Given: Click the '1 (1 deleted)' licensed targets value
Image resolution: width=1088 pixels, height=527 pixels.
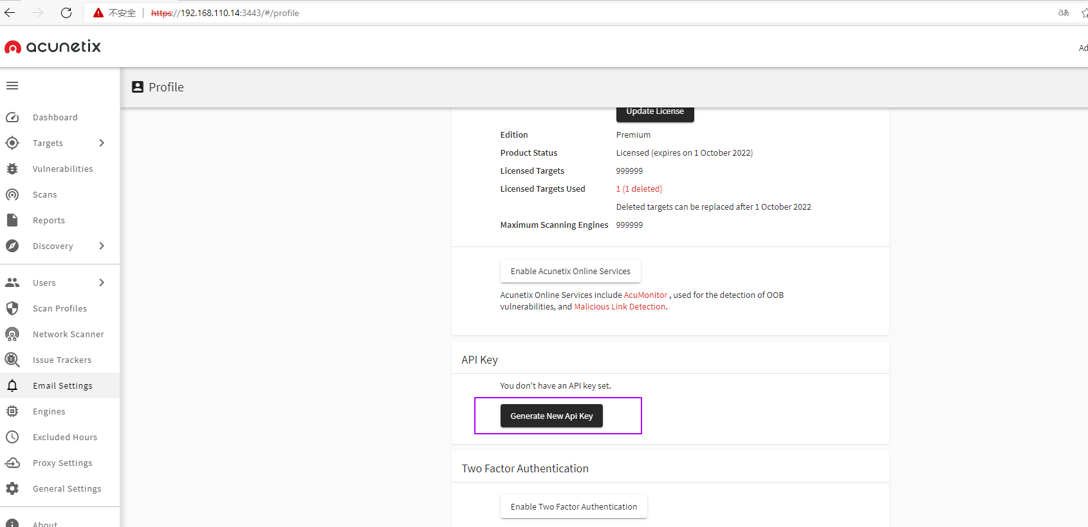Looking at the screenshot, I should tap(639, 189).
